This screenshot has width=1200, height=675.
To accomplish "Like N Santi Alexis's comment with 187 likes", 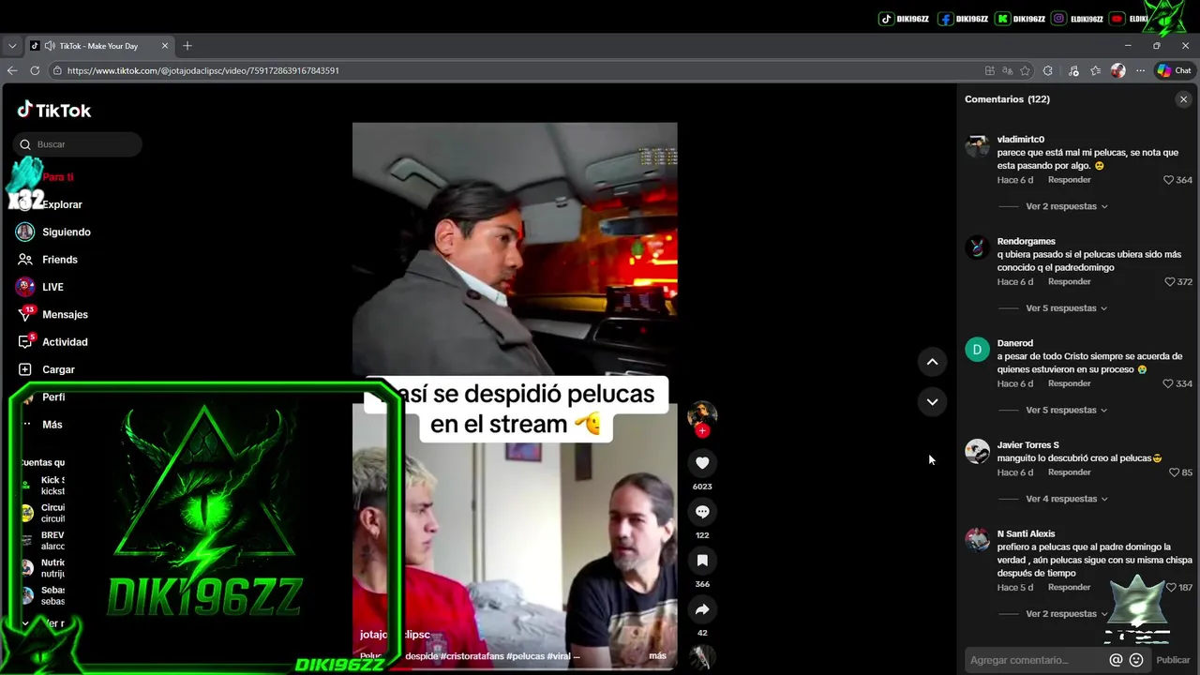I will pos(1170,588).
